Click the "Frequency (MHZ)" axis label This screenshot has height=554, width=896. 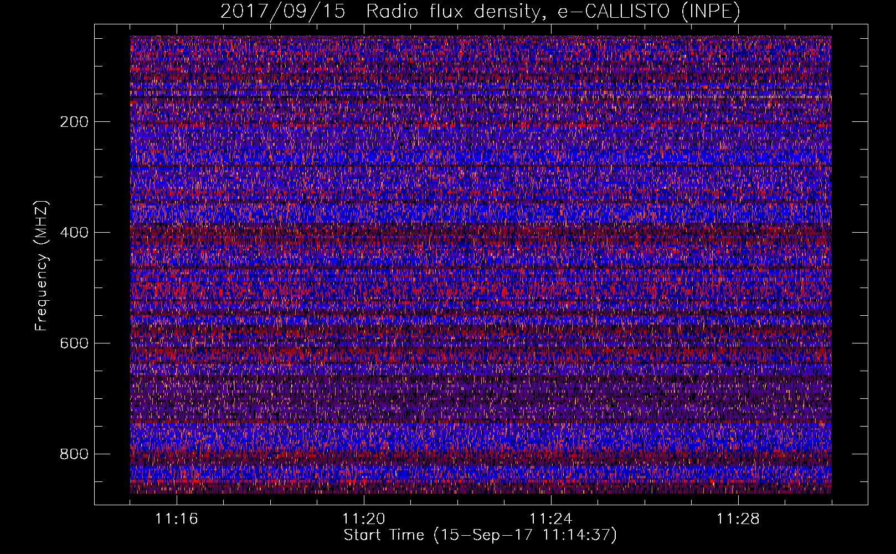[42, 266]
